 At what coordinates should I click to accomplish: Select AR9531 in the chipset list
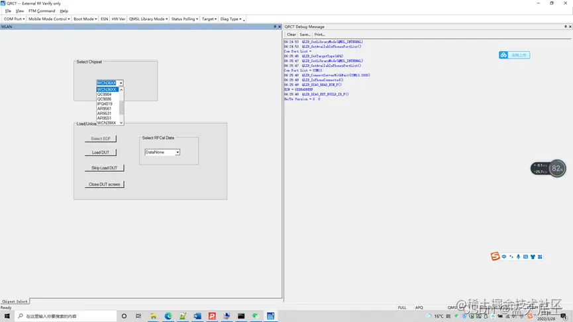click(107, 114)
